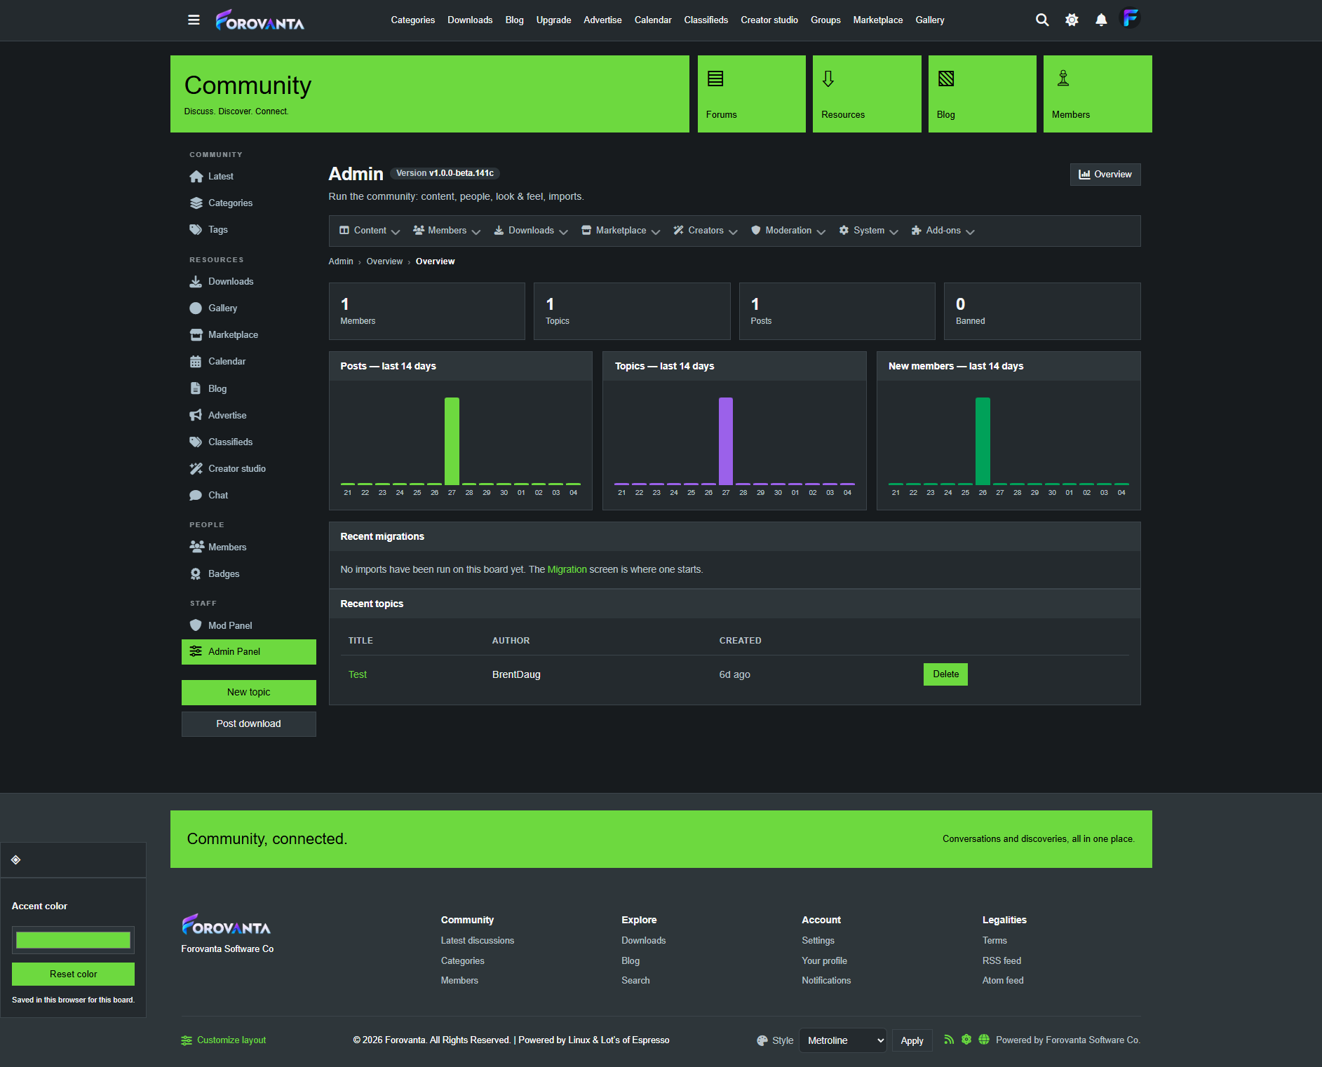Open the Migration link

point(567,569)
